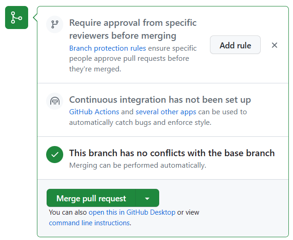Click the Require approval from specific reviewers heading
Screen dimensions: 293x240
tap(133, 29)
